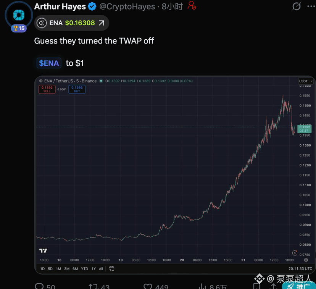This screenshot has width=316, height=289.
Task: Click the chart date label 20
Action: (x=182, y=260)
